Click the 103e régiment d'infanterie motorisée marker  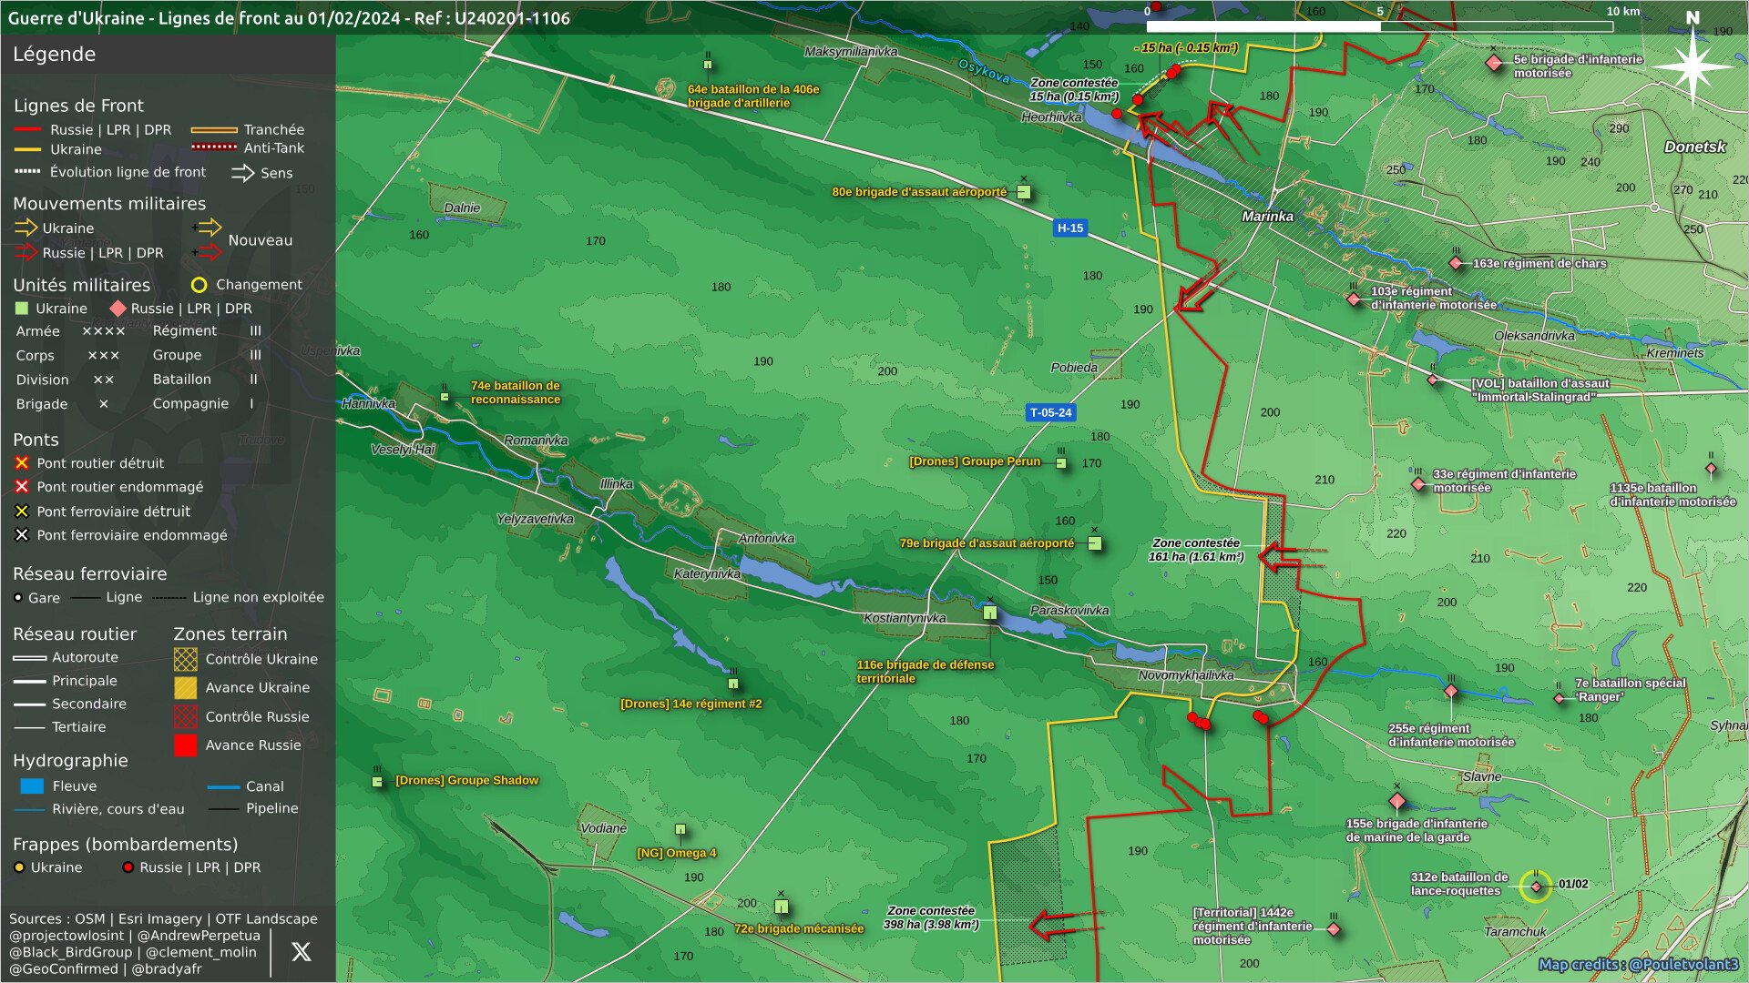pos(1354,299)
